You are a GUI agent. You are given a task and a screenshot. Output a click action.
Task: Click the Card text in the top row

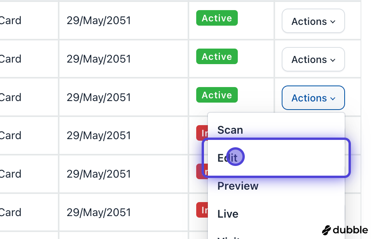tap(11, 21)
